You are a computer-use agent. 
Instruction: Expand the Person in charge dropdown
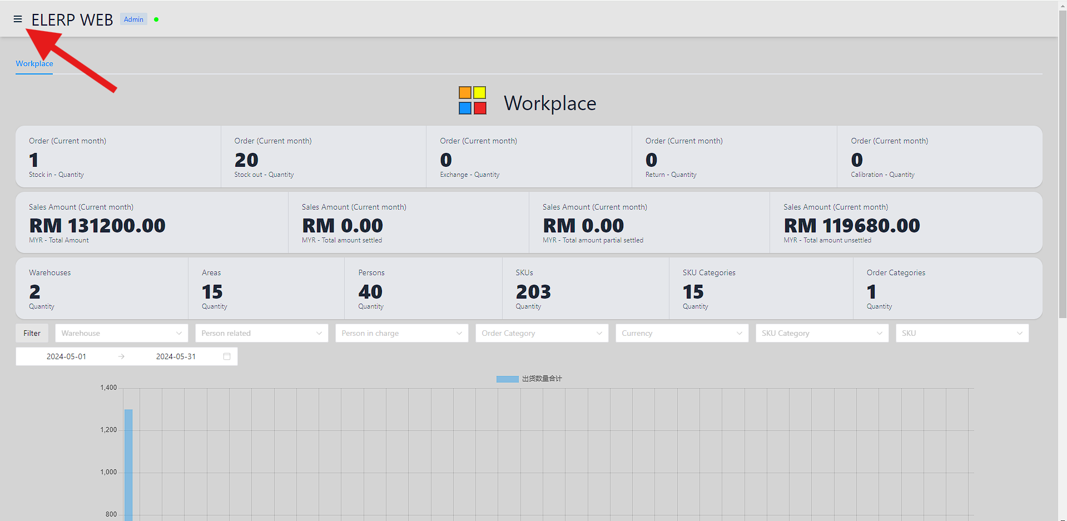click(401, 333)
